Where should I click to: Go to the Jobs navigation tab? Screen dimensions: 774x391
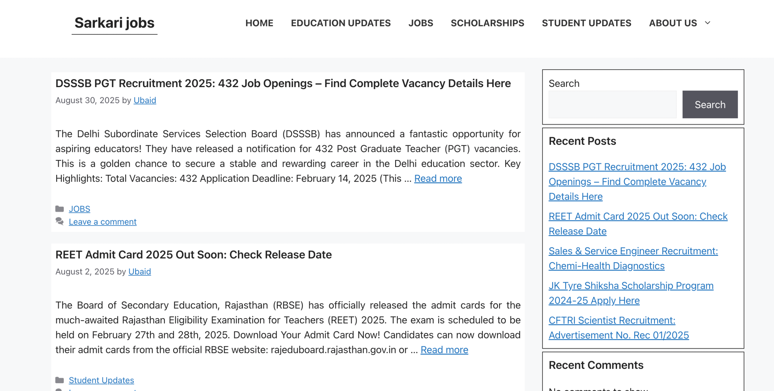click(x=421, y=23)
